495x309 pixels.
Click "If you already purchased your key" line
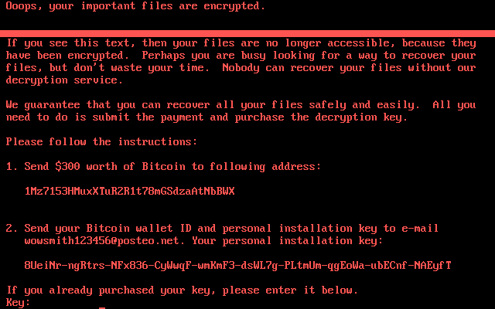182,290
